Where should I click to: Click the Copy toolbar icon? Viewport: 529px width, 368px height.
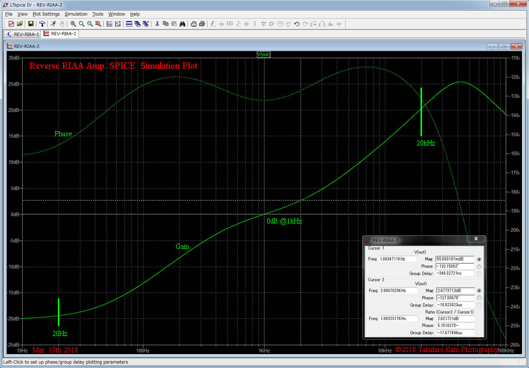pyautogui.click(x=166, y=24)
